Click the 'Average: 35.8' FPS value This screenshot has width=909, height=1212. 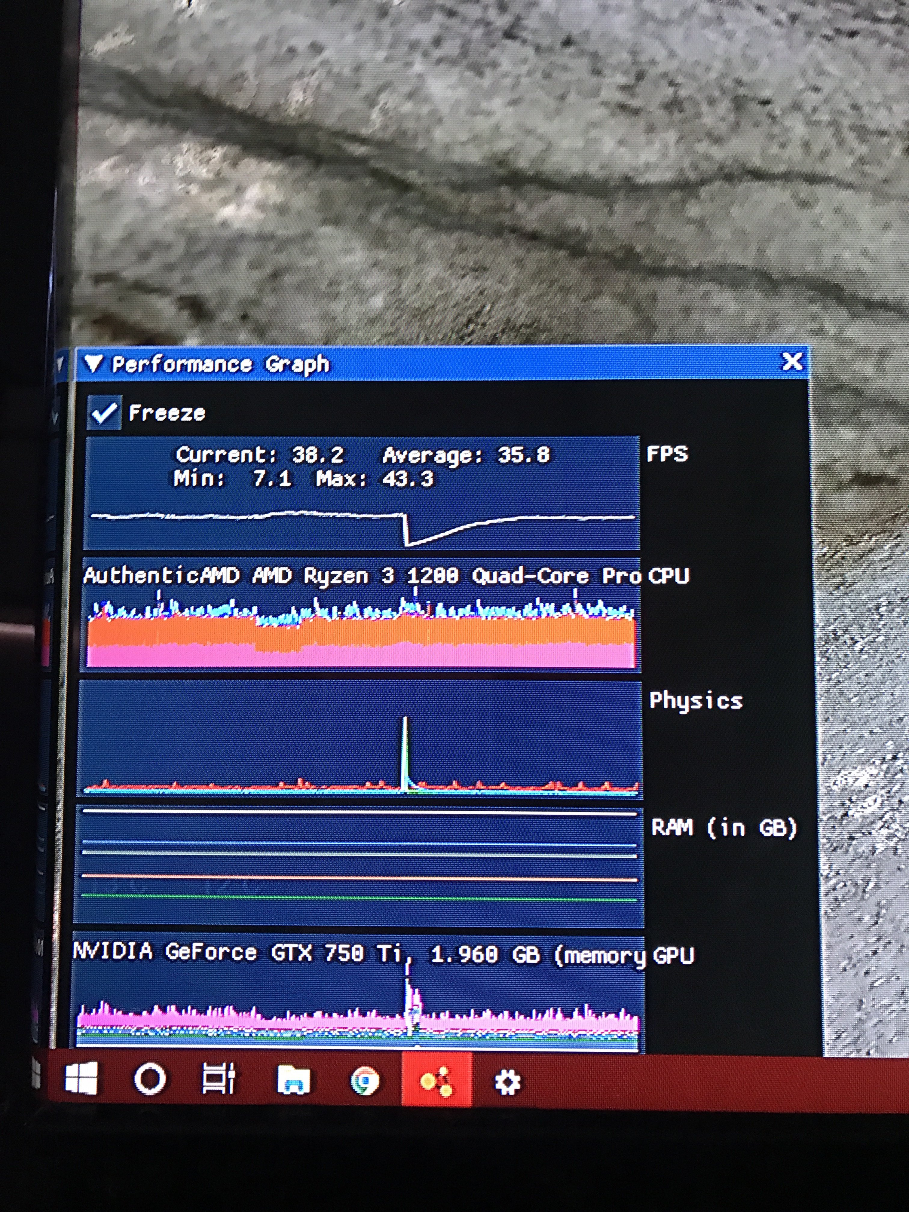[x=466, y=455]
